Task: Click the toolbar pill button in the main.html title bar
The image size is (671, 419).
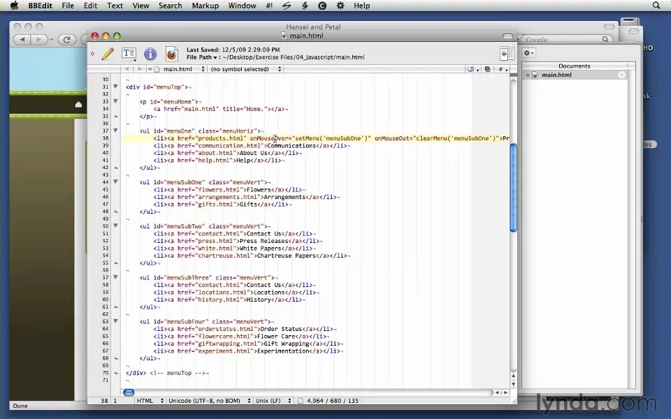Action: (x=507, y=36)
